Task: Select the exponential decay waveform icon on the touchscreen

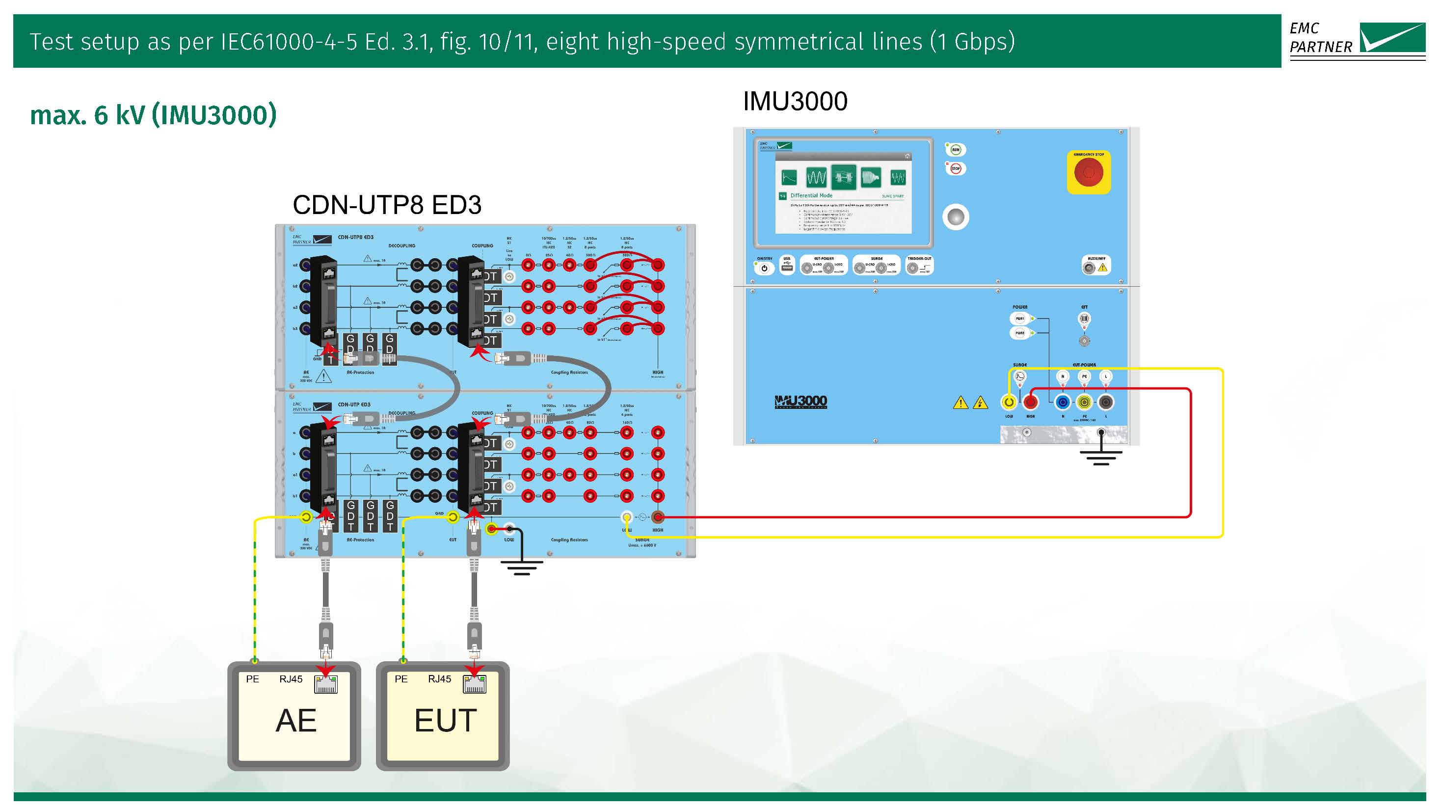Action: point(789,178)
